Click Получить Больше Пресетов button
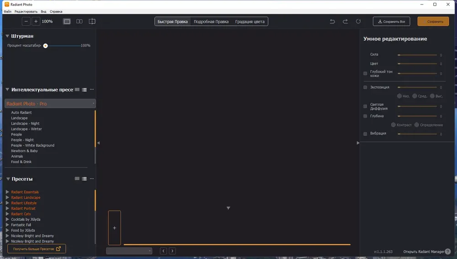The height and width of the screenshot is (259, 457). (37, 249)
